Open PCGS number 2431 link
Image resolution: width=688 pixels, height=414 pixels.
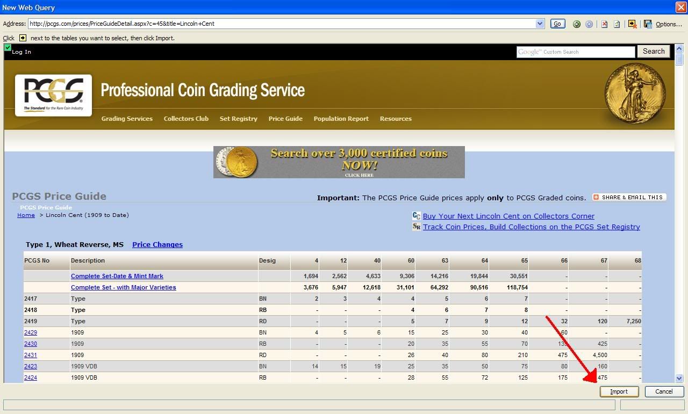tap(31, 355)
